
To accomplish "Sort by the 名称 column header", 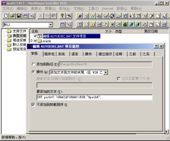I will (65, 31).
